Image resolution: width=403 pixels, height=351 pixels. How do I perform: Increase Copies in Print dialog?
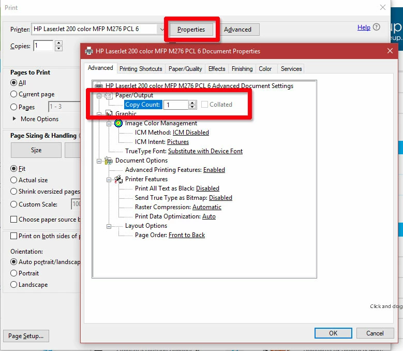click(59, 43)
